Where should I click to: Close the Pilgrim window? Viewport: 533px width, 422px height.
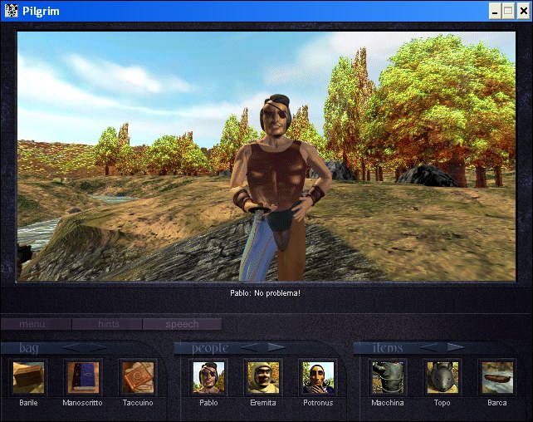tap(524, 12)
